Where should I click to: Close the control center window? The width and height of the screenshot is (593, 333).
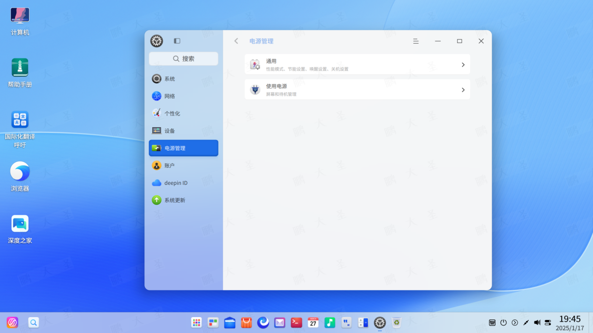pyautogui.click(x=481, y=41)
